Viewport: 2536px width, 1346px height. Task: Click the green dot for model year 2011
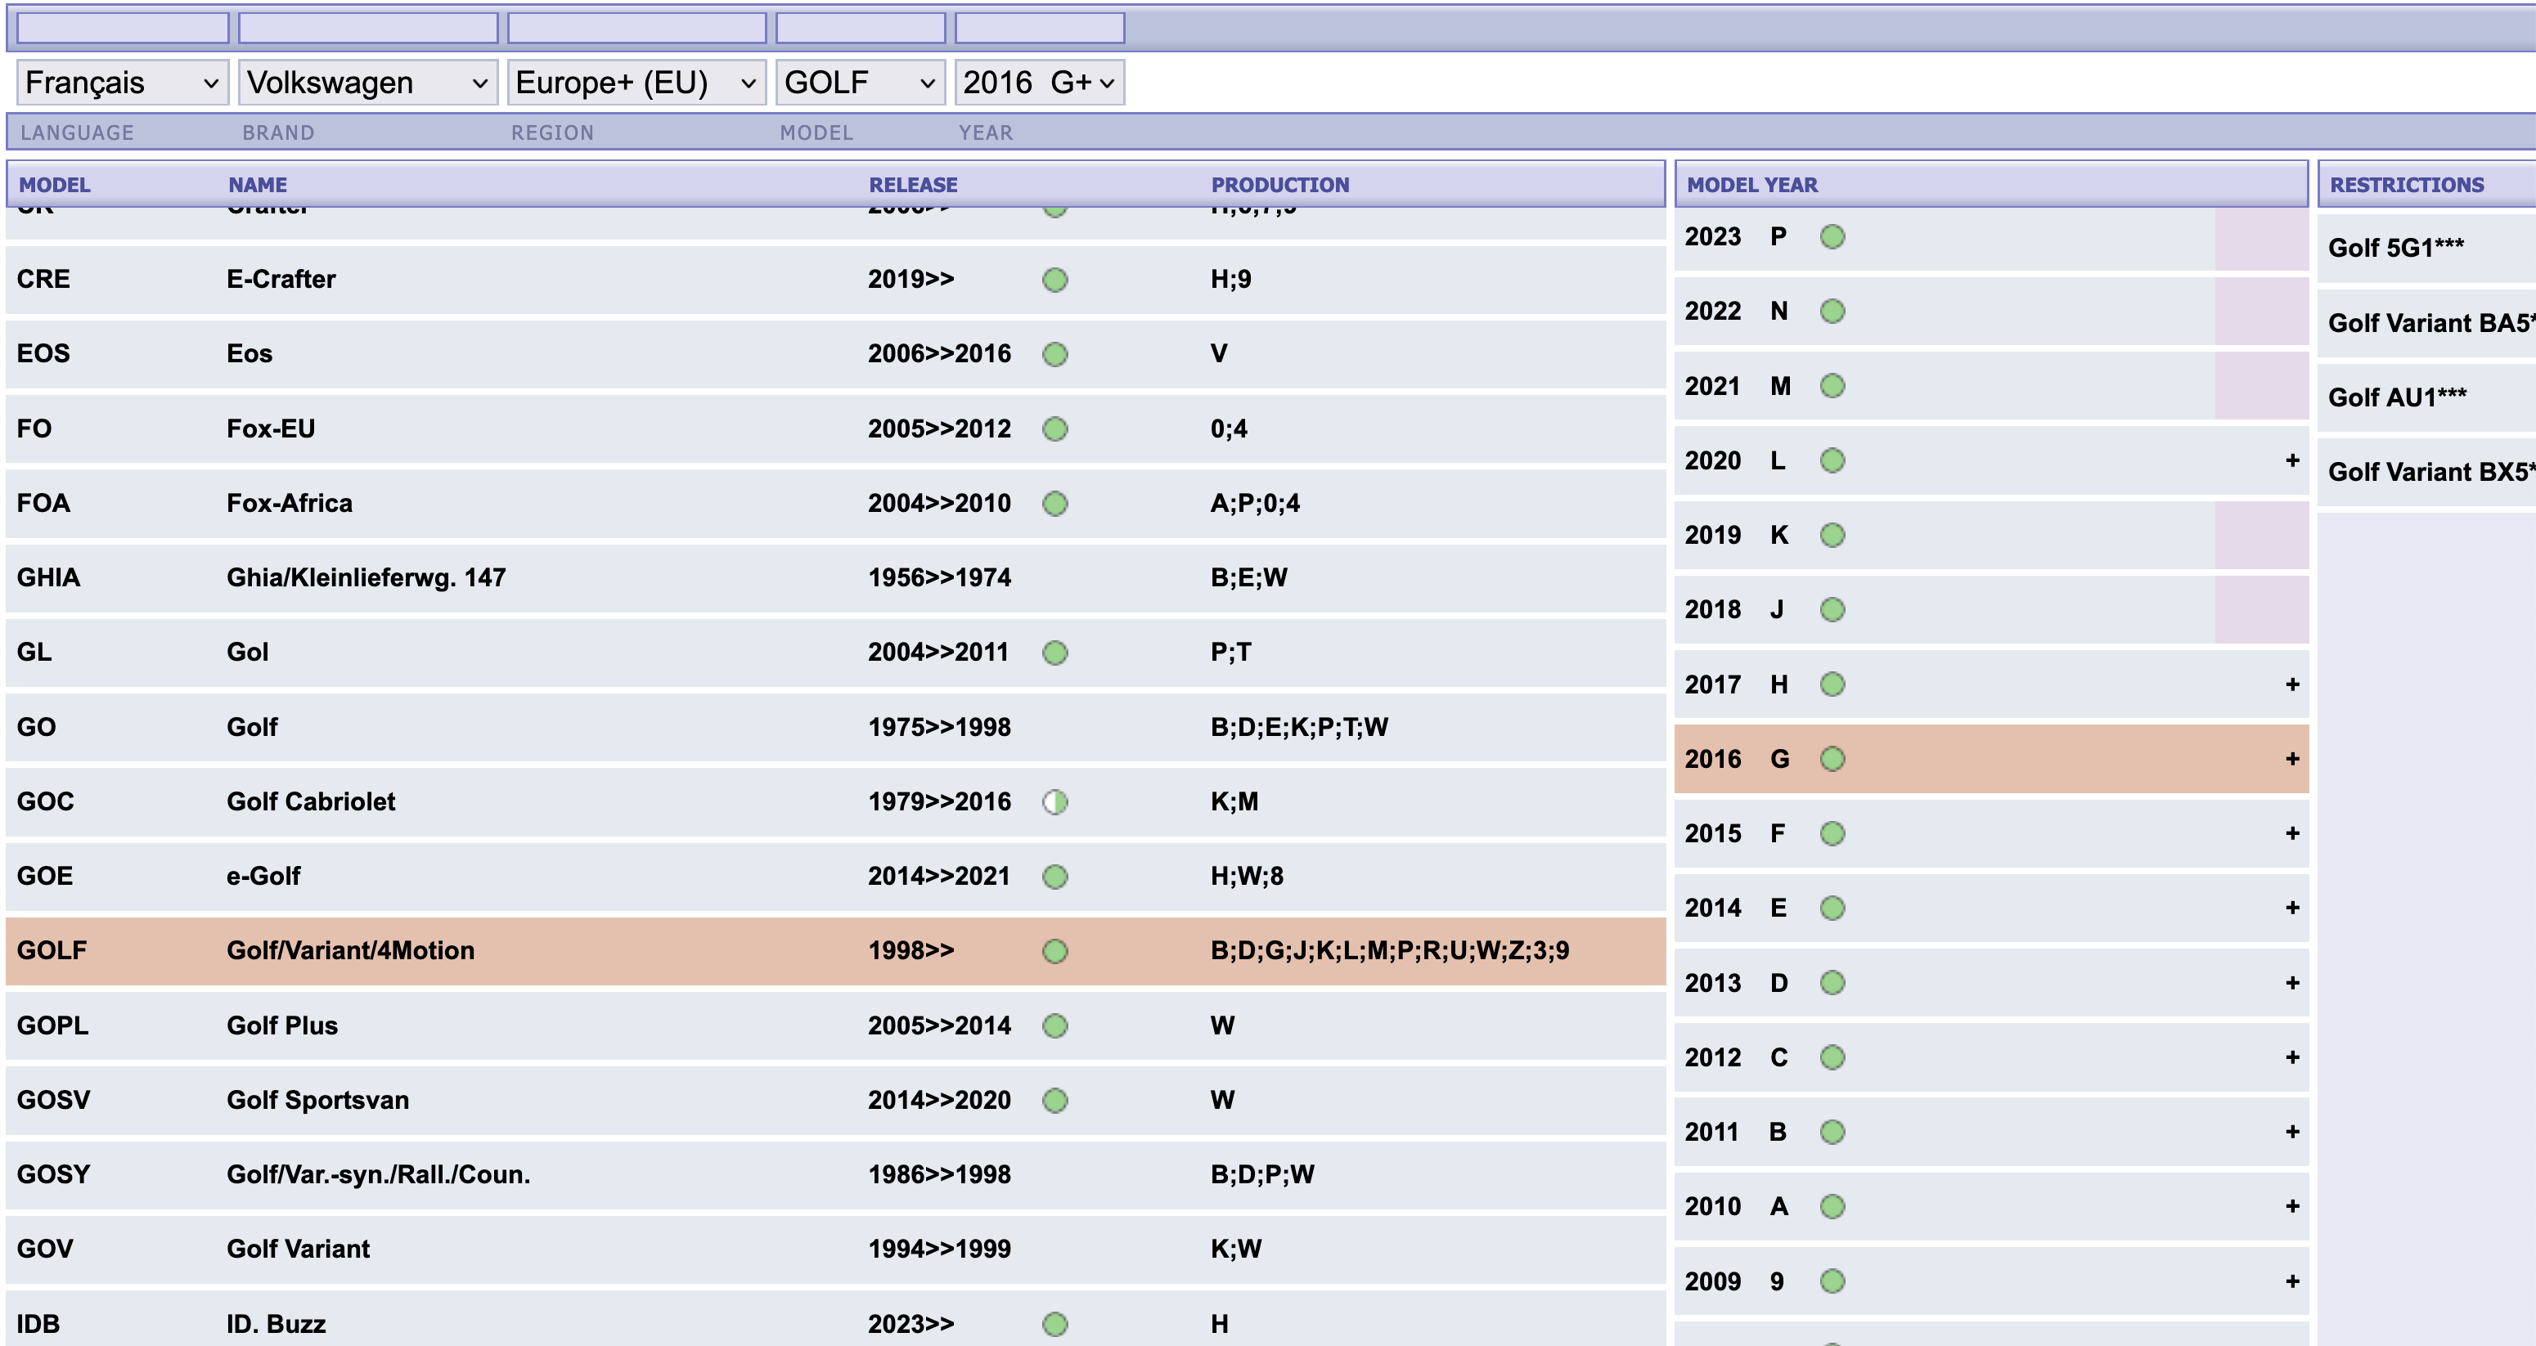tap(1832, 1133)
